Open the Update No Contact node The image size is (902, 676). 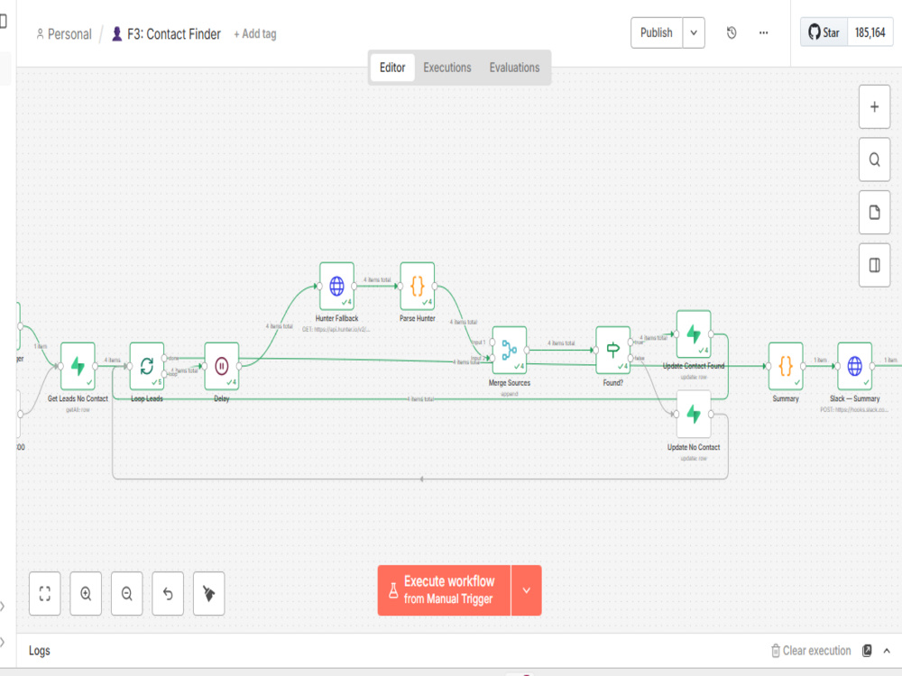pyautogui.click(x=693, y=415)
